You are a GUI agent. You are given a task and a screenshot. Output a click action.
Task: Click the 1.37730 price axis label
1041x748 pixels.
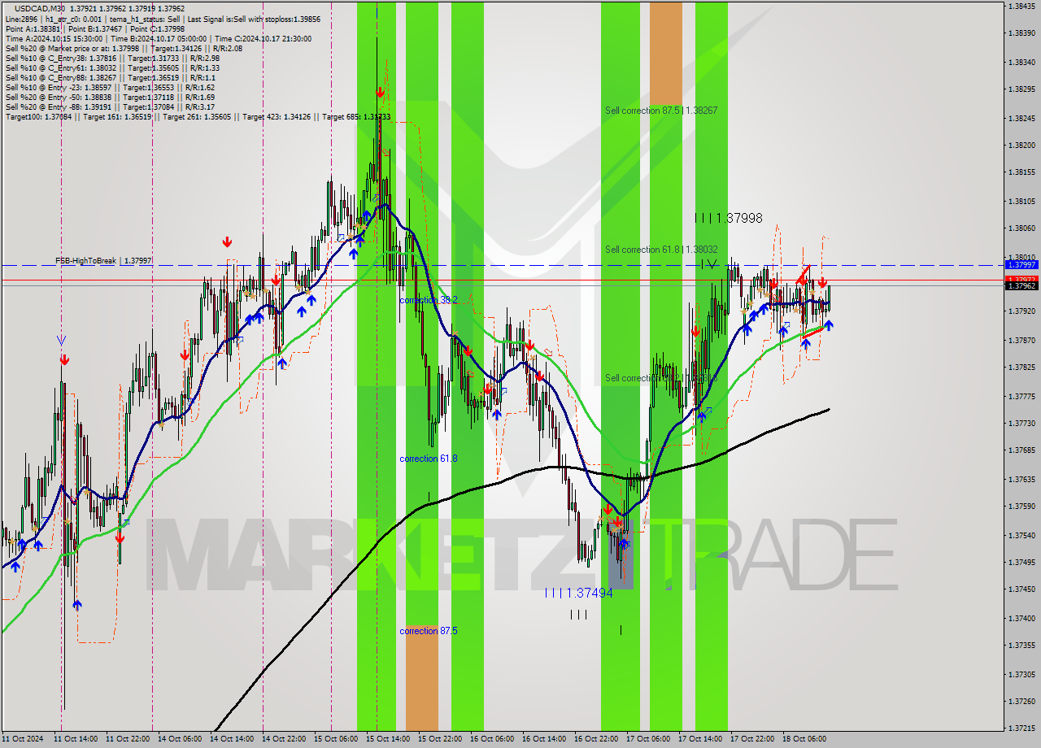click(x=1021, y=424)
